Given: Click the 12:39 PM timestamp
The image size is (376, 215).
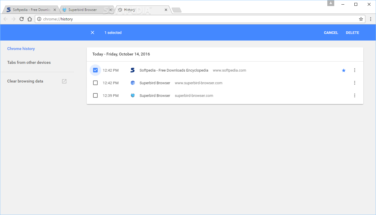Looking at the screenshot, I should pyautogui.click(x=111, y=95).
